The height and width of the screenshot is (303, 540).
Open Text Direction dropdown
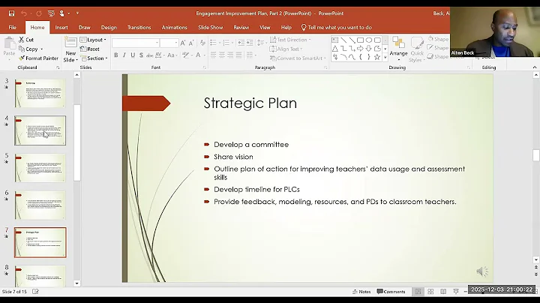point(290,40)
